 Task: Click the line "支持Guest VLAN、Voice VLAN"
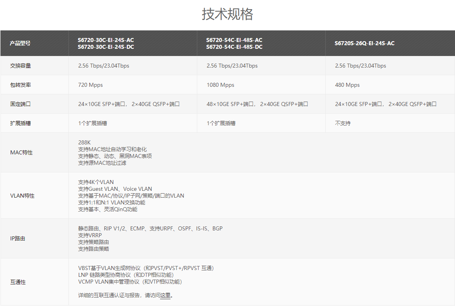(115, 189)
